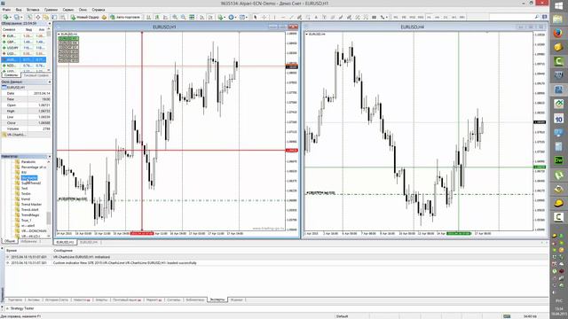The image size is (568, 319).
Task: Open the Indicators list toolbar icon
Action: [220, 17]
